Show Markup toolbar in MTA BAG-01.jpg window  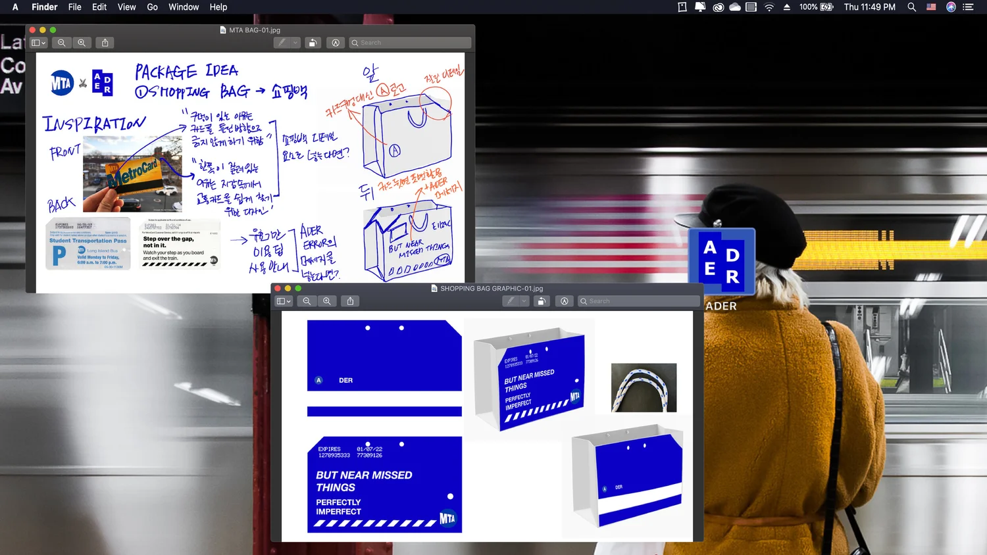[336, 43]
